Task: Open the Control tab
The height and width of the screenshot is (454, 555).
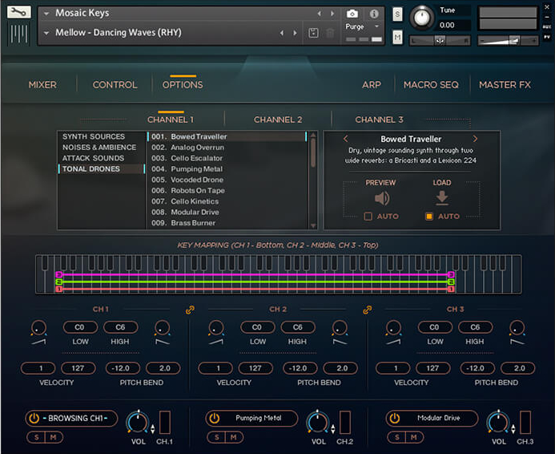Action: point(115,85)
